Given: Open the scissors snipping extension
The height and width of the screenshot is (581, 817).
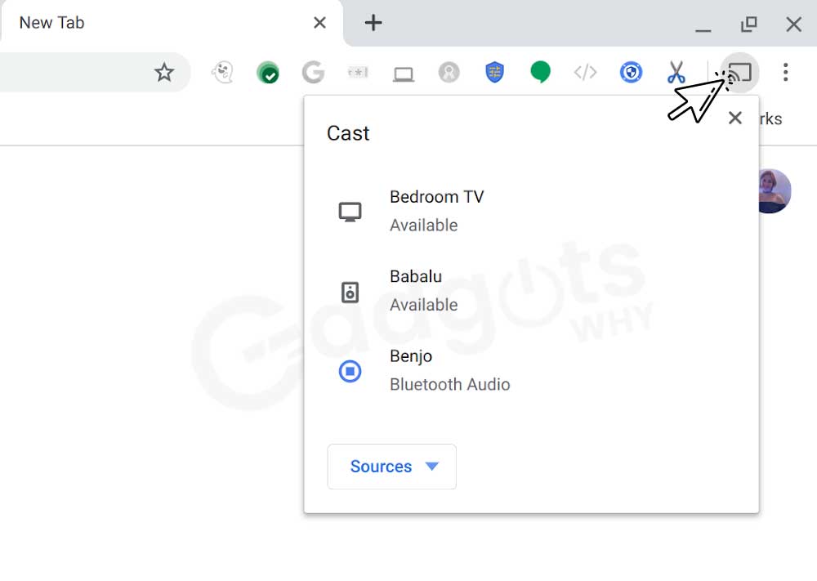Looking at the screenshot, I should [x=676, y=73].
